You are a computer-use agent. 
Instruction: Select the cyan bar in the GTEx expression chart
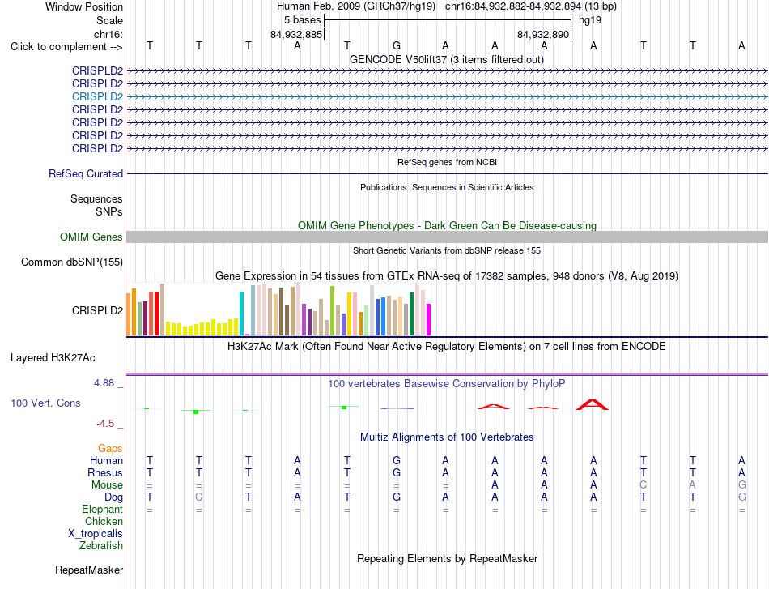241,314
